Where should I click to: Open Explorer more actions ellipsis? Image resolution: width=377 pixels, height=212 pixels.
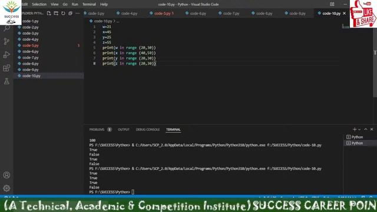coord(77,13)
